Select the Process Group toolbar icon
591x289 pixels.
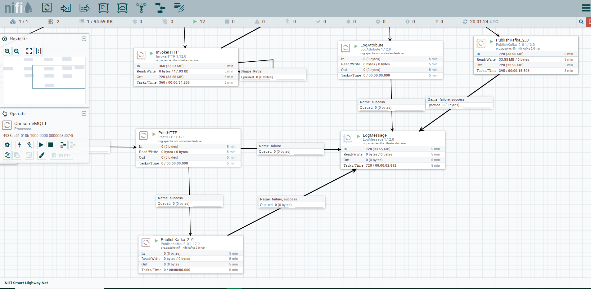(103, 7)
